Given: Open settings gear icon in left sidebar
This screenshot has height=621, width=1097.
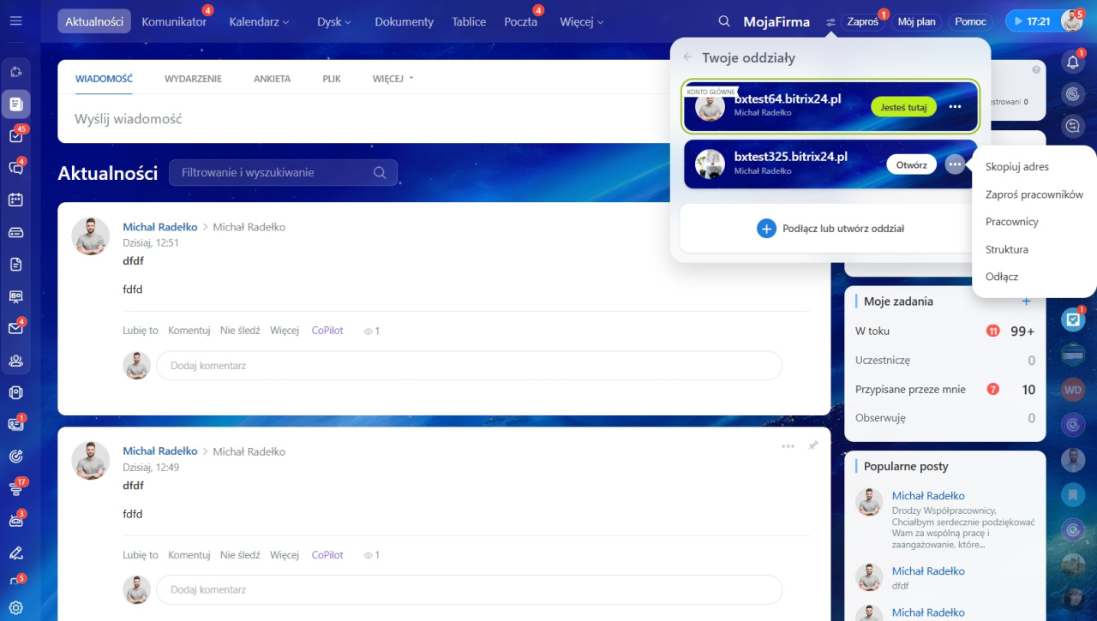Looking at the screenshot, I should [x=15, y=608].
